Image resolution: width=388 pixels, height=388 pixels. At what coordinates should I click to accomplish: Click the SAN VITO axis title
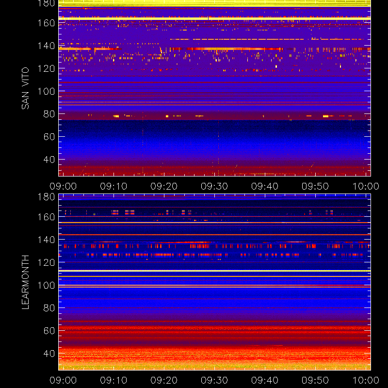coord(25,88)
